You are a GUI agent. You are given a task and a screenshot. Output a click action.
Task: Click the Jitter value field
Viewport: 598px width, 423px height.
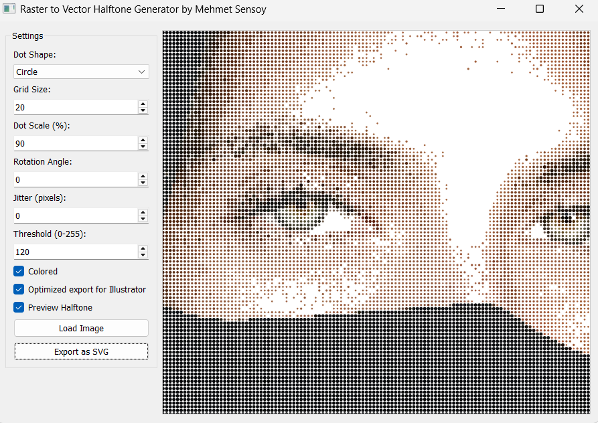point(76,216)
